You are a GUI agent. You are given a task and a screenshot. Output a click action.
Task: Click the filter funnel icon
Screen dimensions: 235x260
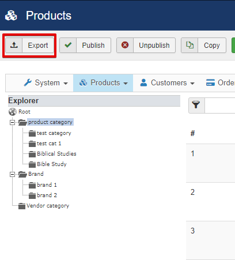pos(196,105)
